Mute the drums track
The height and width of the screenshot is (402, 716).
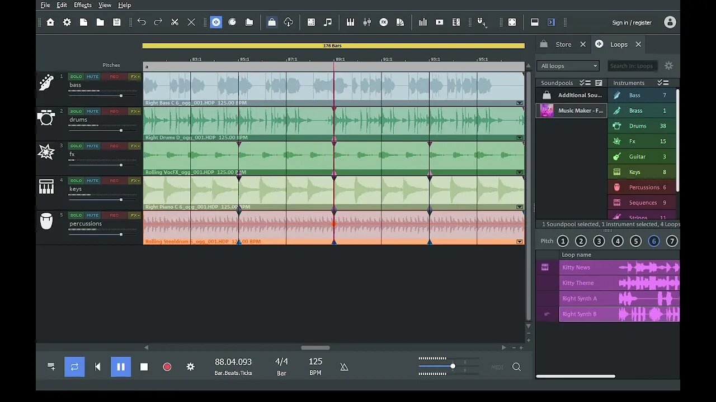[92, 111]
